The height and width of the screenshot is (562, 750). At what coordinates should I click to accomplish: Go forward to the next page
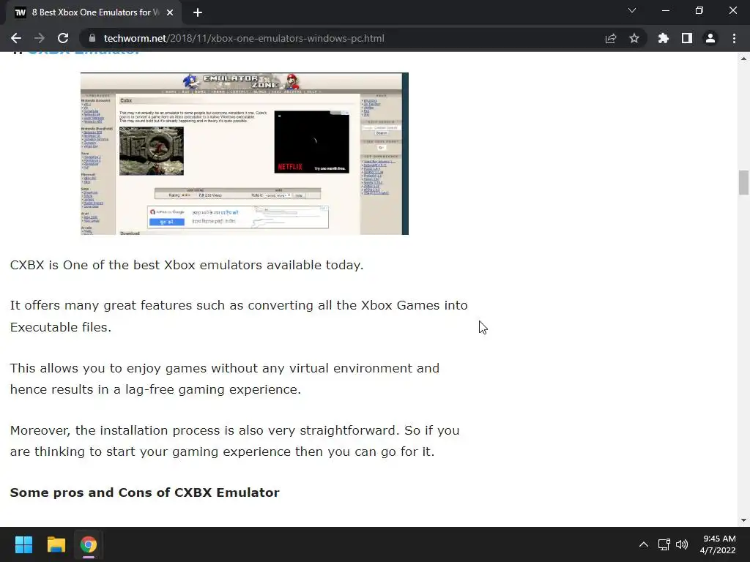tap(40, 38)
